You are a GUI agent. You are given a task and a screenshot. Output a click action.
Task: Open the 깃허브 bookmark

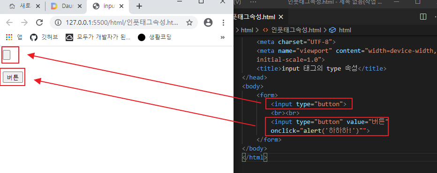(x=44, y=37)
